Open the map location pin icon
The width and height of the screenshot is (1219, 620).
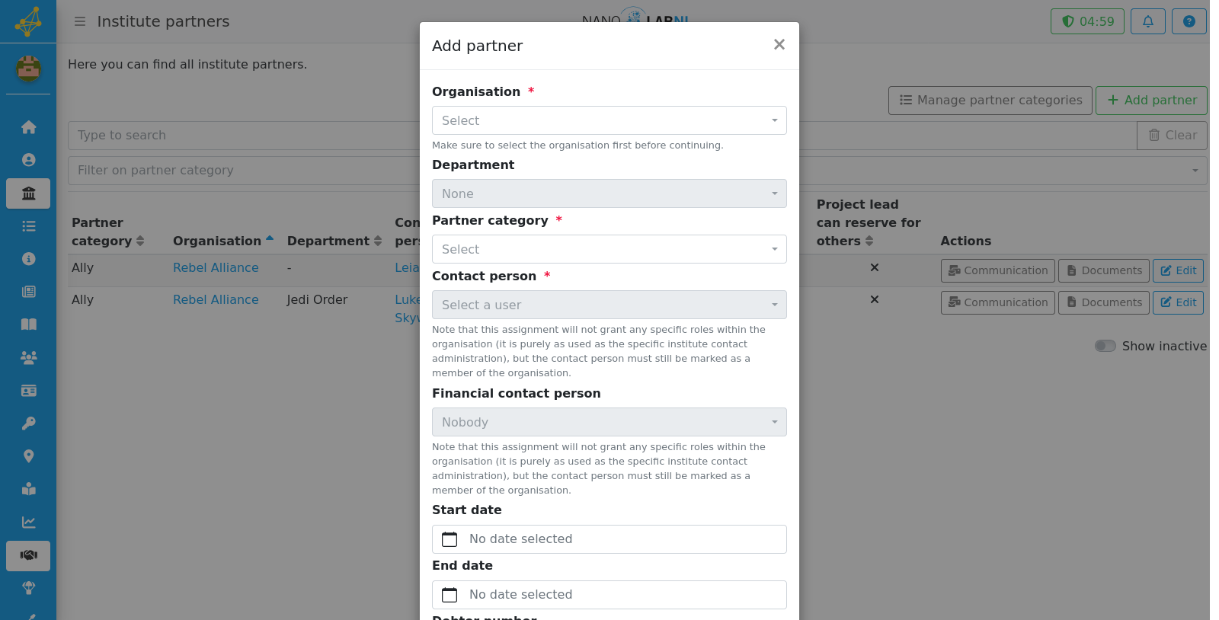28,456
